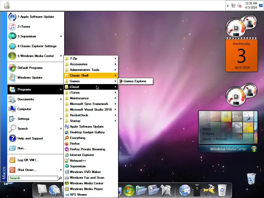Click the monitor dock icon
The image size is (264, 198).
(x=42, y=190)
